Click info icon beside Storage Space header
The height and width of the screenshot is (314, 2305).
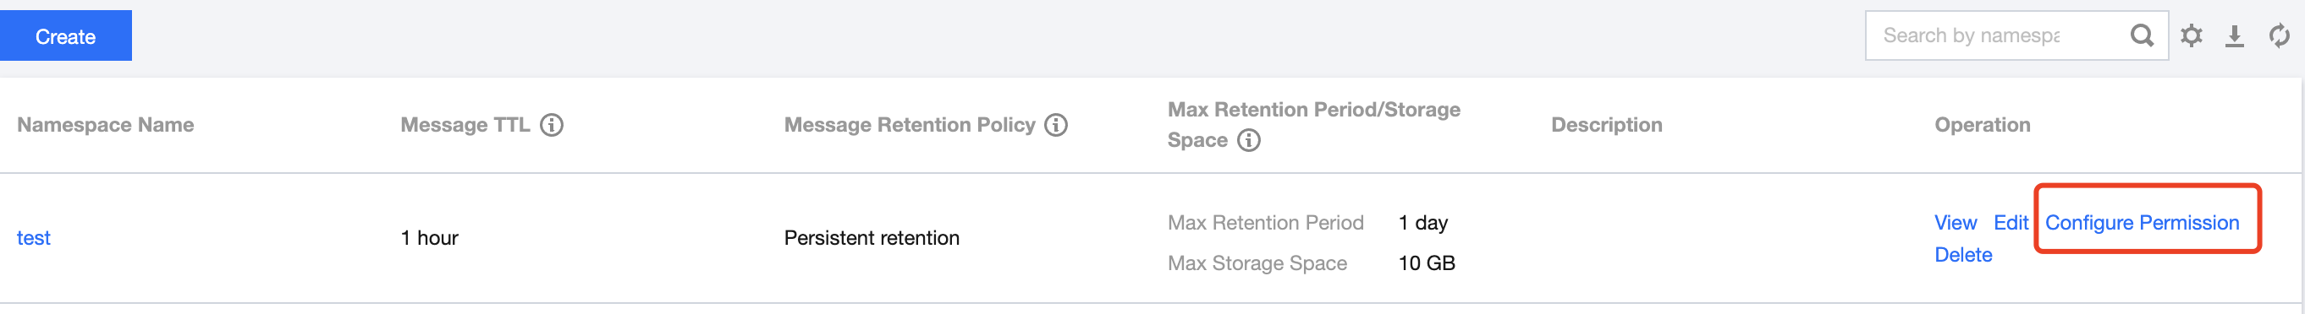point(1248,140)
